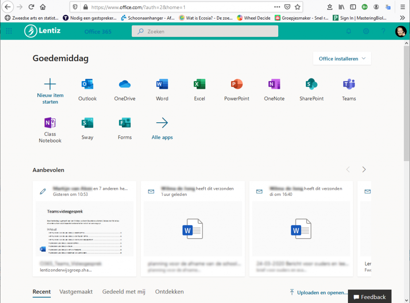This screenshot has width=410, height=303.
Task: Open the Firefox Library icon
Action: click(x=341, y=7)
